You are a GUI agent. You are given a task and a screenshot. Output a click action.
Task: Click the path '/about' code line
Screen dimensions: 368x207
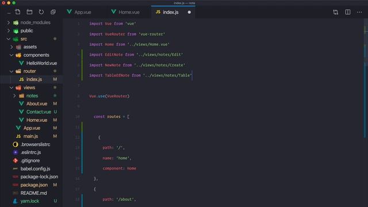pyautogui.click(x=119, y=200)
